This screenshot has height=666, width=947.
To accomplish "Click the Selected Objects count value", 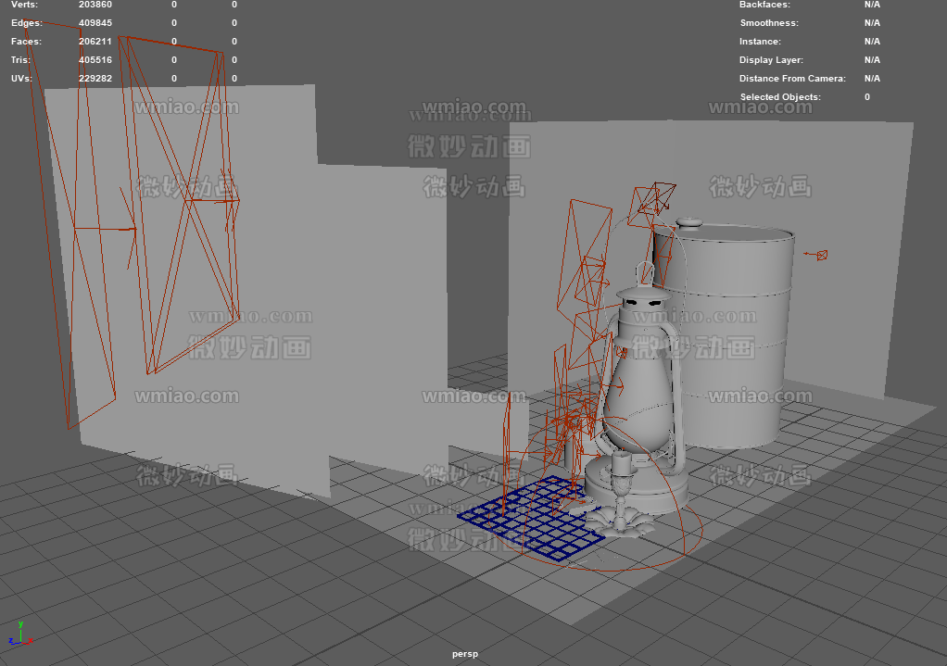I will pyautogui.click(x=867, y=97).
